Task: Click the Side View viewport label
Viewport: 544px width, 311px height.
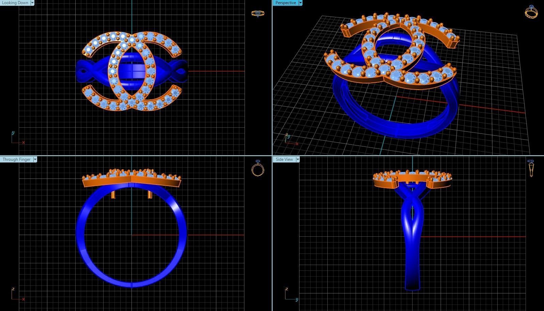Action: 284,159
